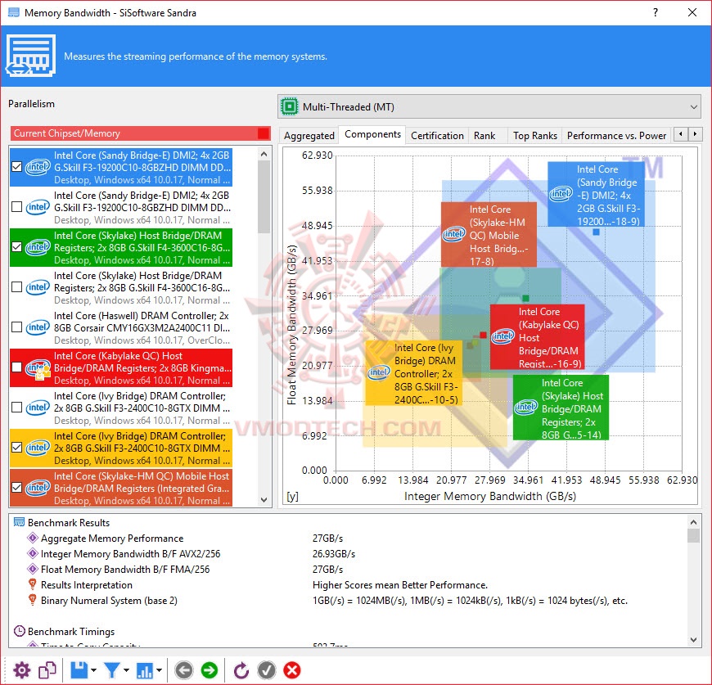Image resolution: width=712 pixels, height=685 pixels.
Task: Check the second unhighlighted Sandy Bridge-E entry
Action: (x=17, y=207)
